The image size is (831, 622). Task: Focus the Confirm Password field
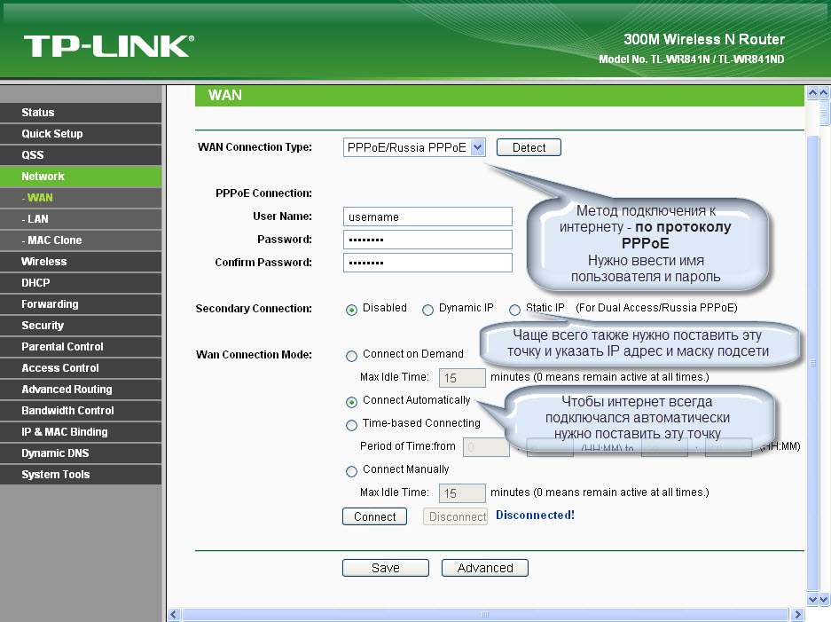click(x=427, y=264)
